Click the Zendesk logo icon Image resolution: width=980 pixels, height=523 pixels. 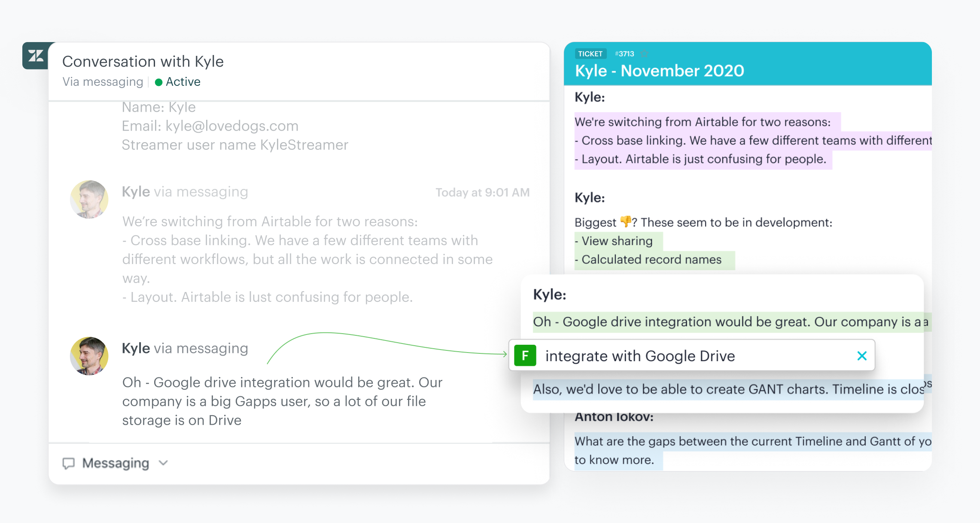[36, 56]
